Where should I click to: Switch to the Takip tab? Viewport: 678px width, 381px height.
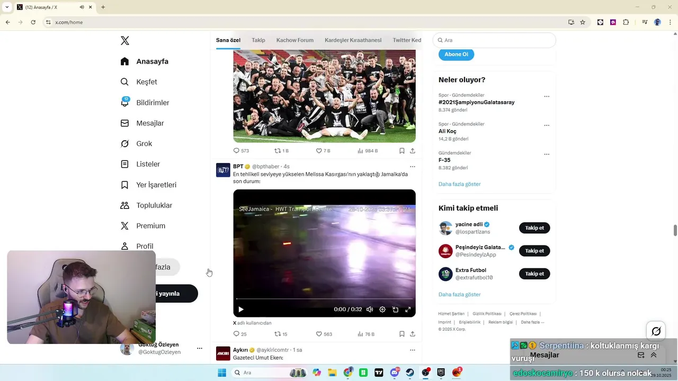pos(258,40)
